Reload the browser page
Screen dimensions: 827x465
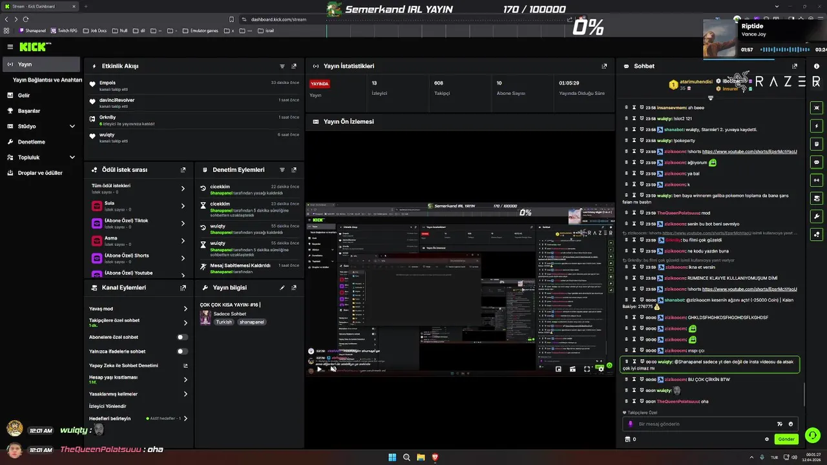[25, 19]
